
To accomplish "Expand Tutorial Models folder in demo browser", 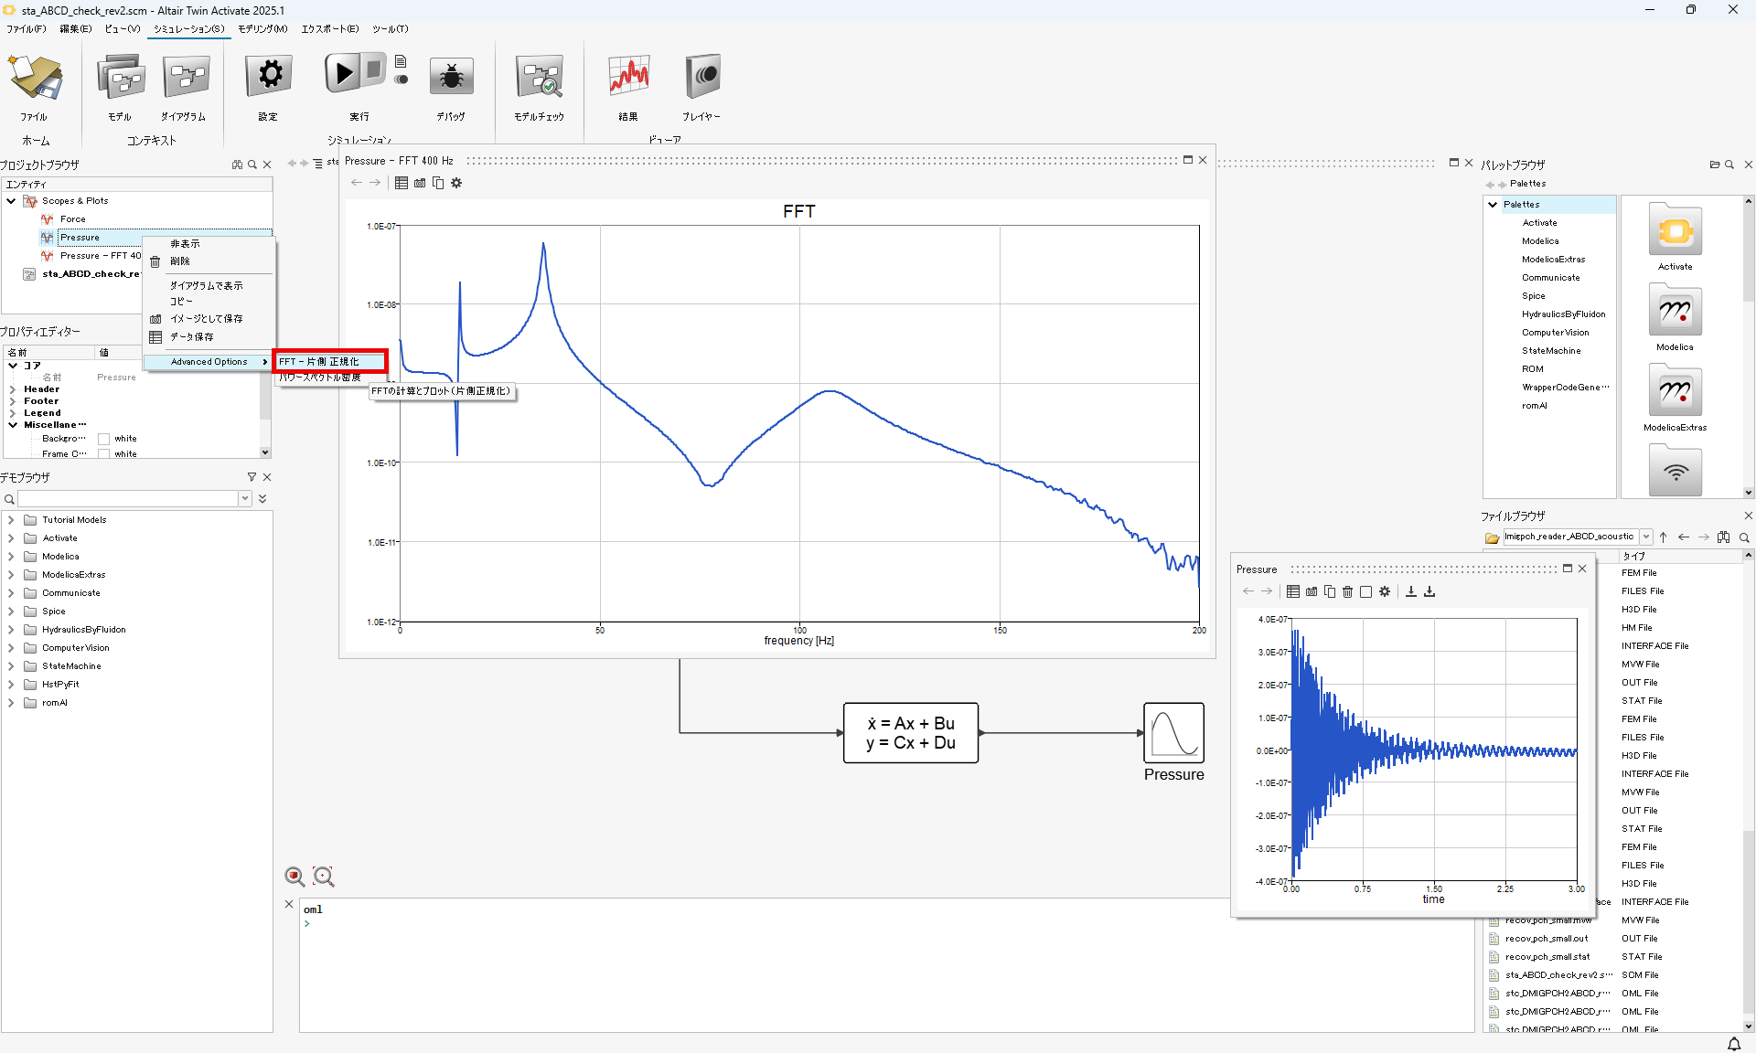I will tap(11, 520).
